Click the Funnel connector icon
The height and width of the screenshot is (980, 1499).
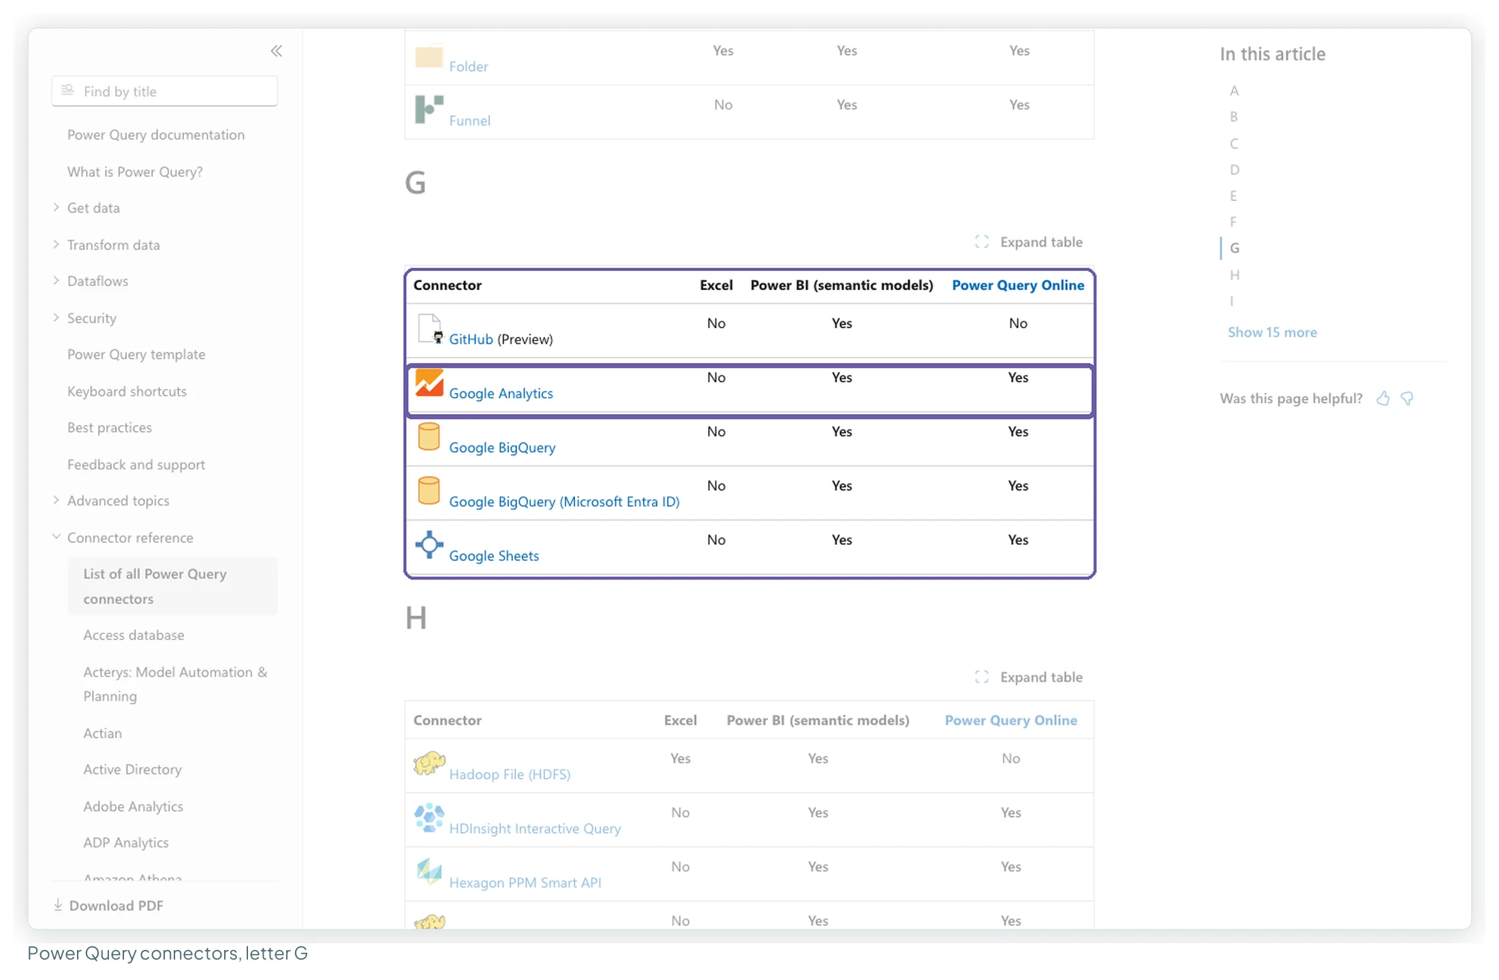(429, 110)
